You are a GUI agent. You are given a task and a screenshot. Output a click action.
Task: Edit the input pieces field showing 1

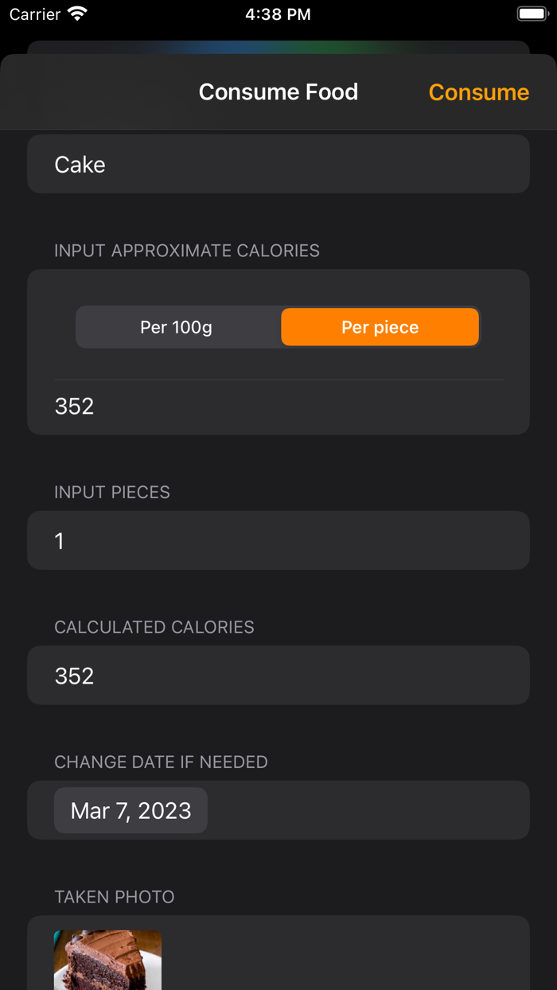click(x=278, y=540)
